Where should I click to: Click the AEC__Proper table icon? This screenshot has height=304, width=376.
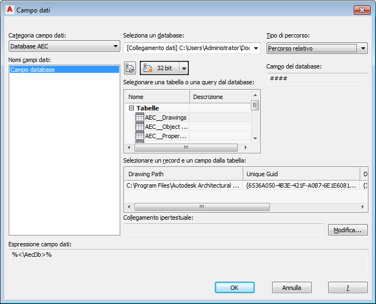(x=140, y=136)
